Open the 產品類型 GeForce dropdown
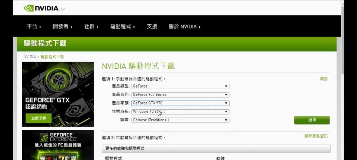Screen dimensions: 357x160 pyautogui.click(x=180, y=86)
